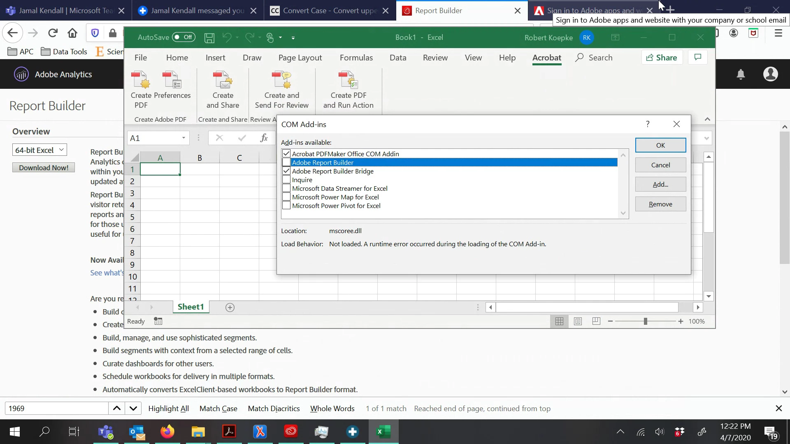The height and width of the screenshot is (444, 790).
Task: Click the zoom slider handle in status bar
Action: pos(645,321)
